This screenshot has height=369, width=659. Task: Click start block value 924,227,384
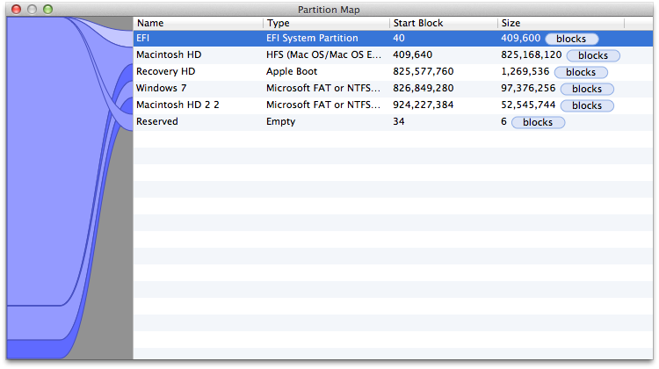424,105
